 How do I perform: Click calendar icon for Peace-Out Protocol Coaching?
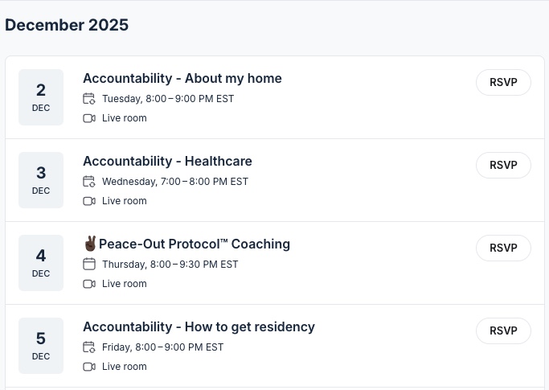[89, 265]
